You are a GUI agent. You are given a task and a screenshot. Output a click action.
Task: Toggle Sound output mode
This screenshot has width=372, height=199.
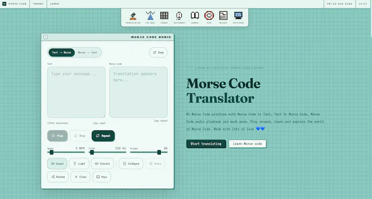click(57, 164)
